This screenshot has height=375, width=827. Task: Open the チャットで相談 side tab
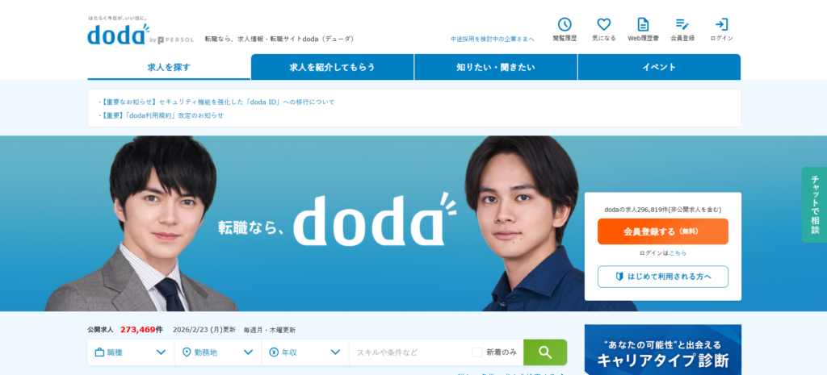(814, 205)
